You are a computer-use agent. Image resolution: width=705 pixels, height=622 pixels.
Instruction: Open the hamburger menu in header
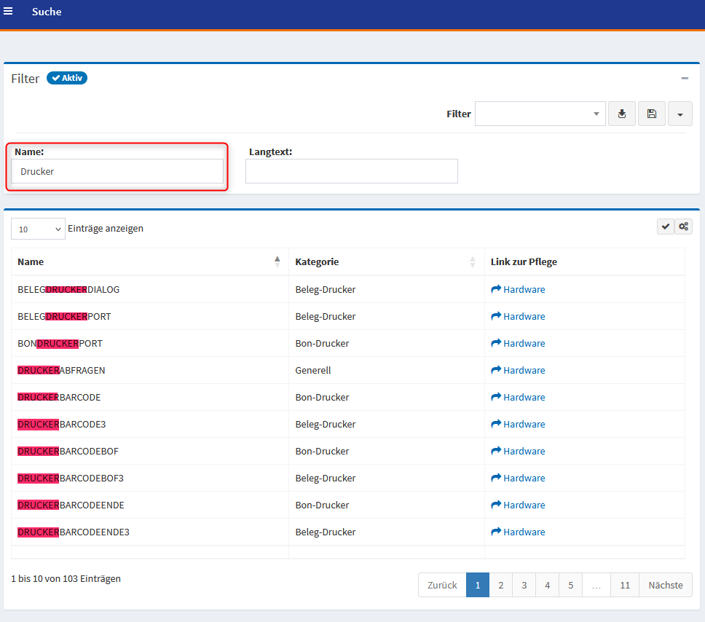point(9,12)
